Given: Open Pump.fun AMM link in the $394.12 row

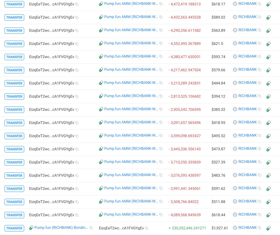Looking at the screenshot, I should click(x=131, y=96).
